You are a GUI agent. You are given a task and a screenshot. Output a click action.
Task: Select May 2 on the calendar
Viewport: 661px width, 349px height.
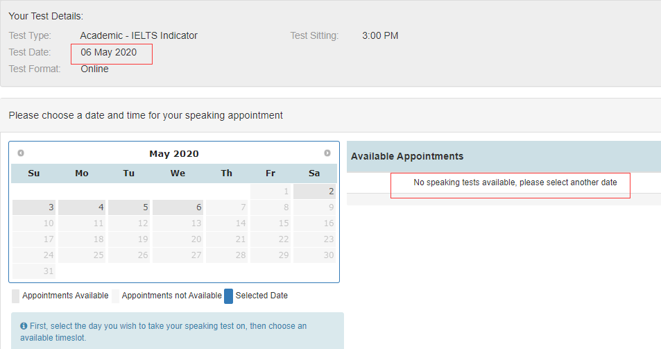315,191
